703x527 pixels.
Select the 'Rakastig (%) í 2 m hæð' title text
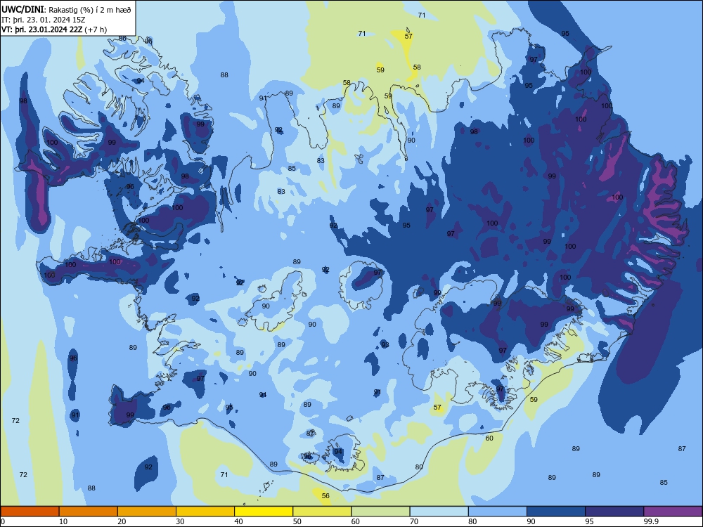(90, 10)
